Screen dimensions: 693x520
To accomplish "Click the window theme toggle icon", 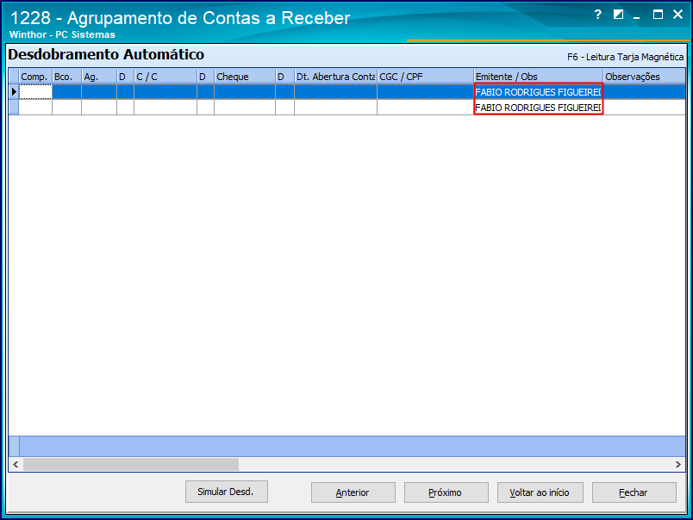I will (x=618, y=15).
